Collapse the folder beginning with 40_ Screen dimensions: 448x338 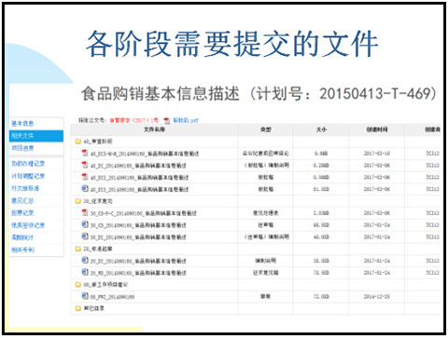point(78,142)
